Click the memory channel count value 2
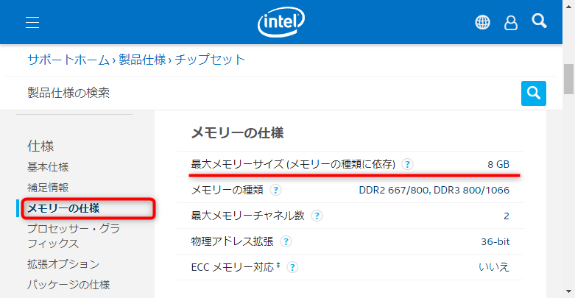This screenshot has height=298, width=575. 507,216
